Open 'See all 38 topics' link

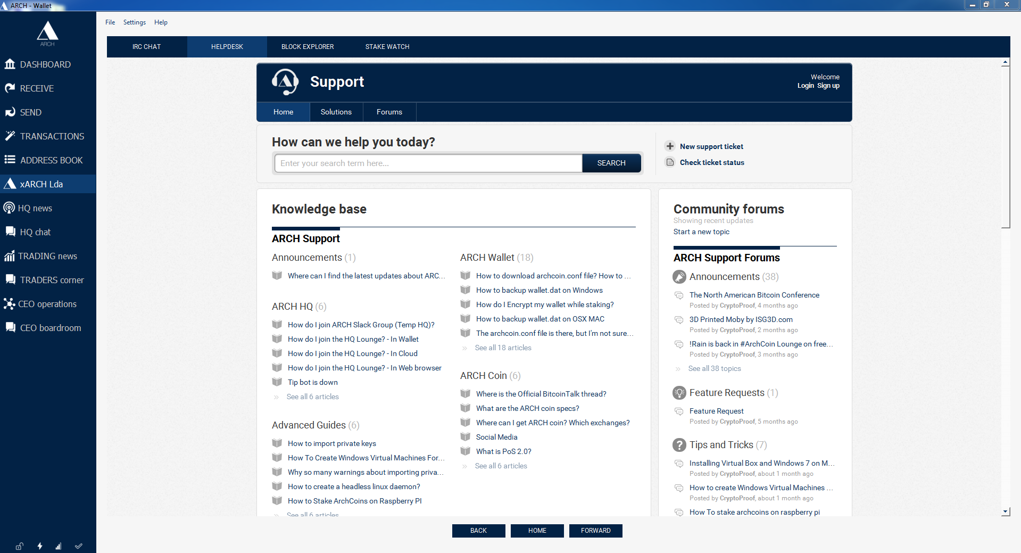pyautogui.click(x=715, y=368)
